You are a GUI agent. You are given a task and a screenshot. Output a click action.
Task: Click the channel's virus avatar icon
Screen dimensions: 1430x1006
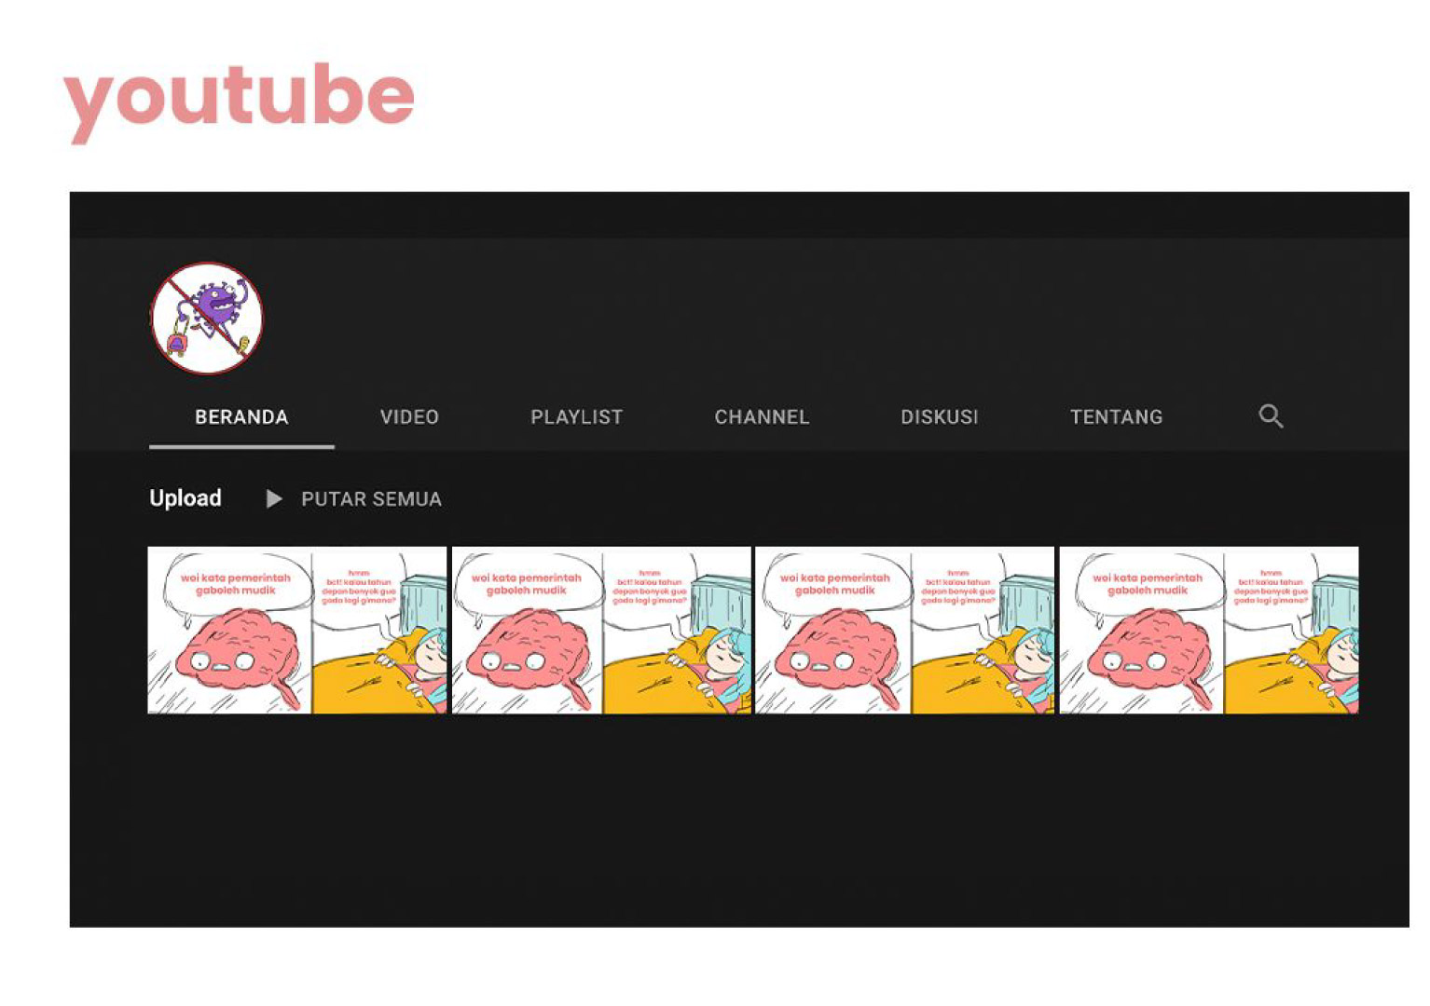click(207, 319)
